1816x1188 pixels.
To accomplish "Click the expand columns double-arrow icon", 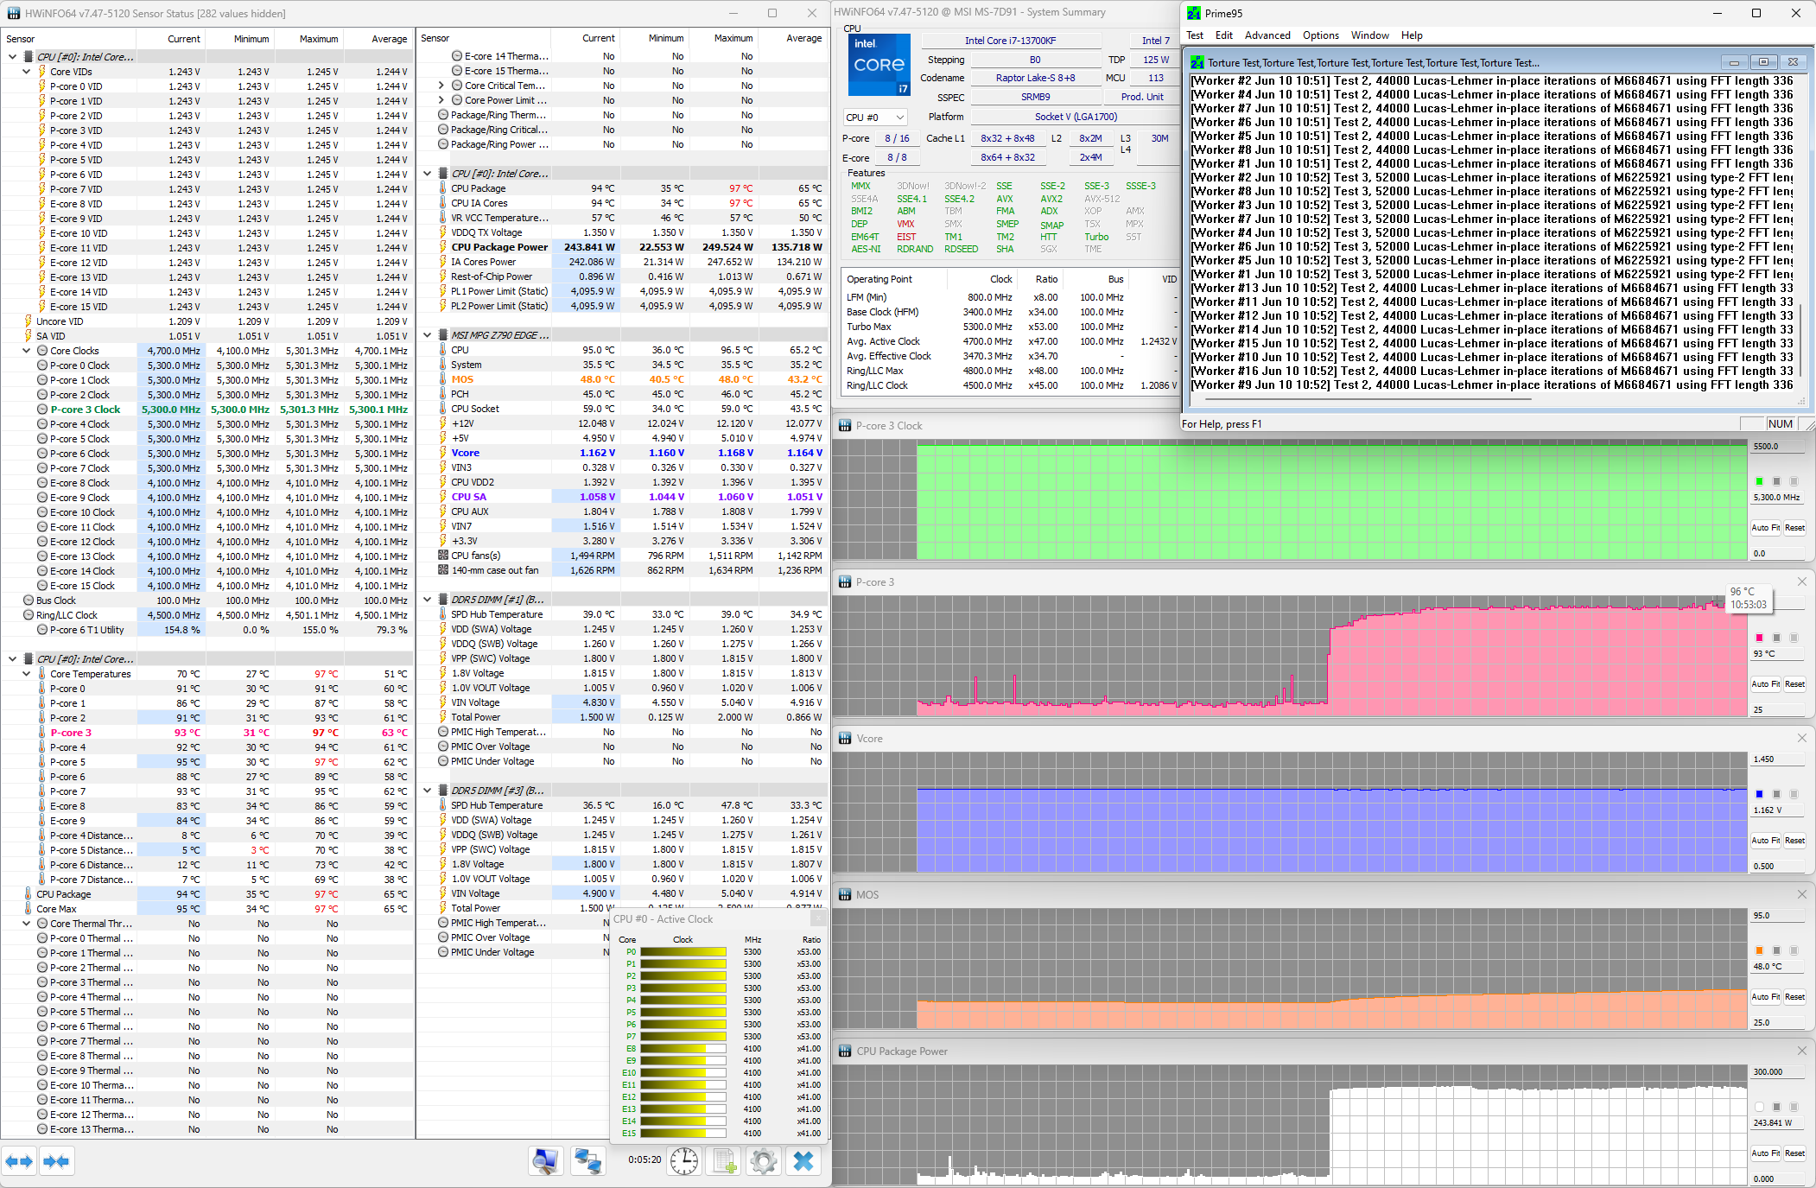I will click(19, 1161).
